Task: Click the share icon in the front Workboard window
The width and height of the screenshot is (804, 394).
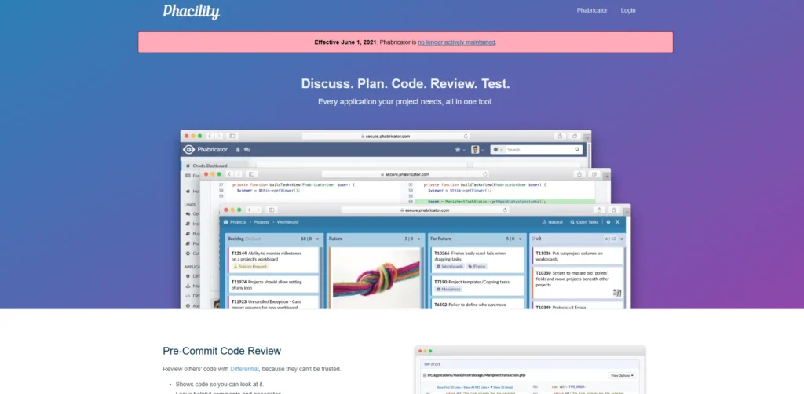Action: [x=599, y=210]
